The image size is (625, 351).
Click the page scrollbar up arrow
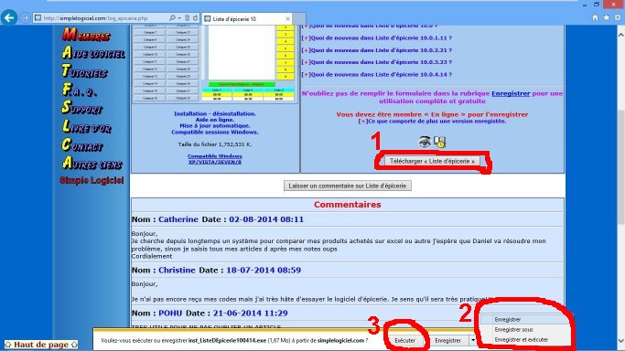(620, 35)
